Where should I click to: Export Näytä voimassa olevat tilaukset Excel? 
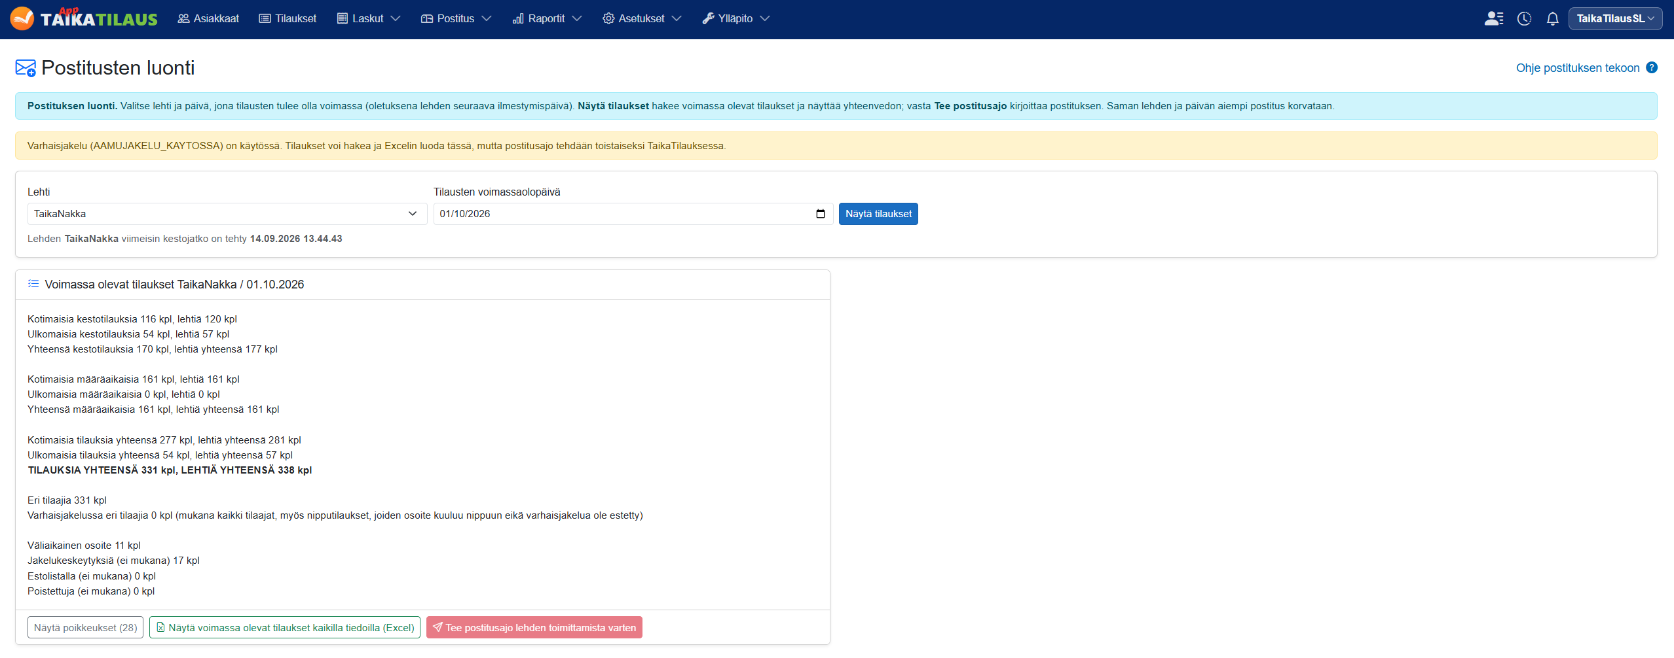click(285, 627)
